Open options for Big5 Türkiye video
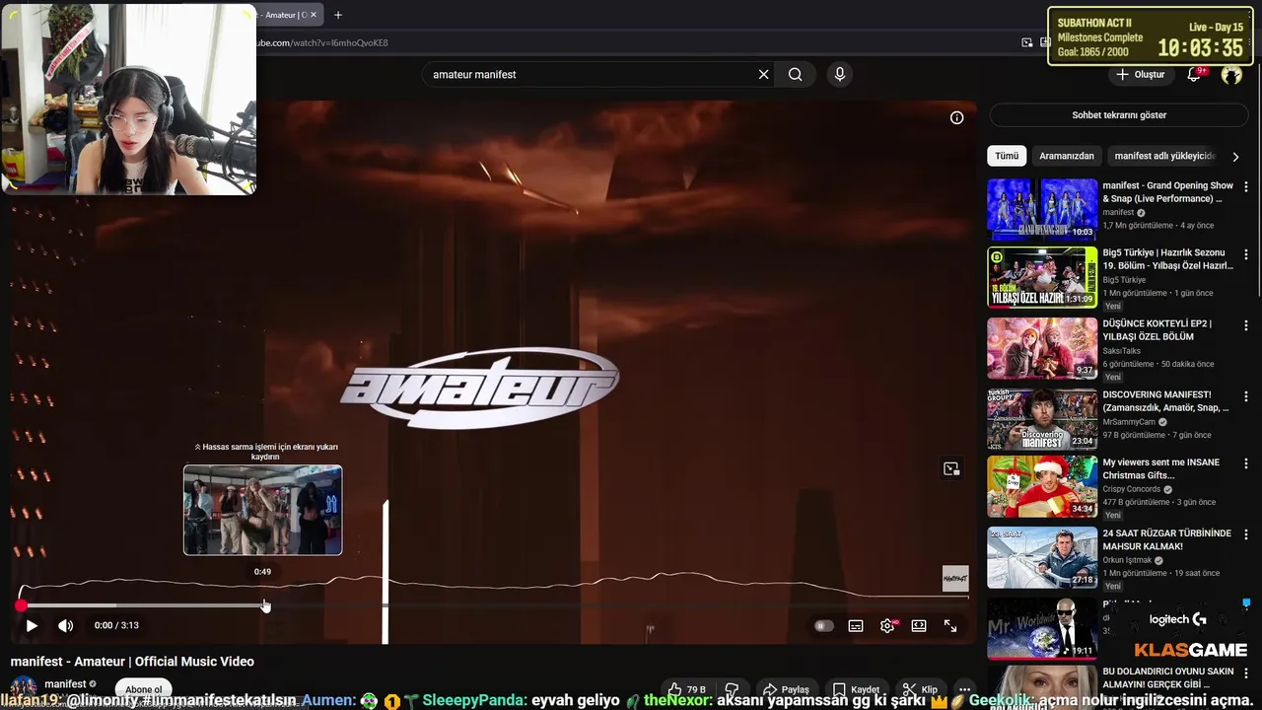This screenshot has width=1262, height=710. [1245, 253]
